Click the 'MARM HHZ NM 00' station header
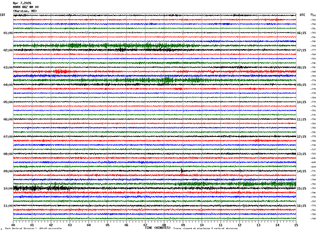Image resolution: width=317 pixels, height=232 pixels. click(x=26, y=7)
